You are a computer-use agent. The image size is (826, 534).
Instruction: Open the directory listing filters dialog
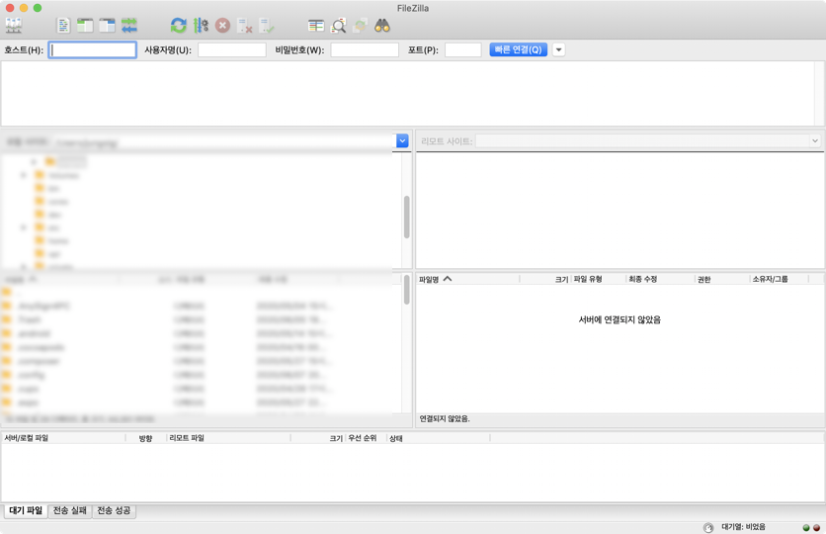point(316,26)
